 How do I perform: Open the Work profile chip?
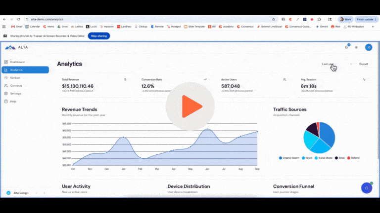click(x=345, y=19)
